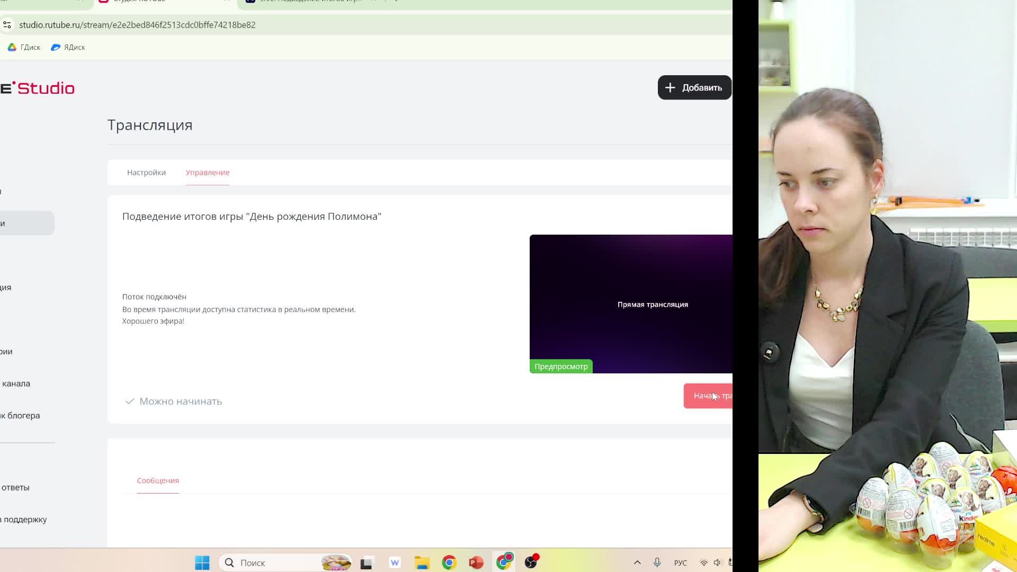Open the Windows Start menu

[x=202, y=562]
